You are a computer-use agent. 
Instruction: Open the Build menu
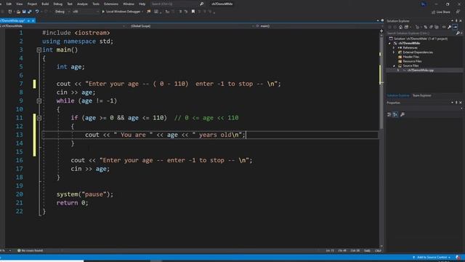(45, 4)
